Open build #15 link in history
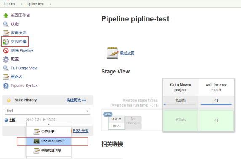The width and height of the screenshot is (241, 159). [x=12, y=120]
